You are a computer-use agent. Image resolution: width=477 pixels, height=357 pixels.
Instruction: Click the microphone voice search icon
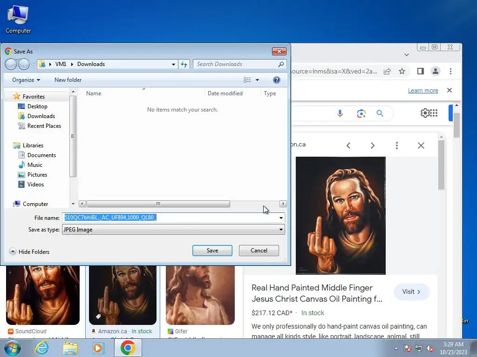(x=340, y=113)
